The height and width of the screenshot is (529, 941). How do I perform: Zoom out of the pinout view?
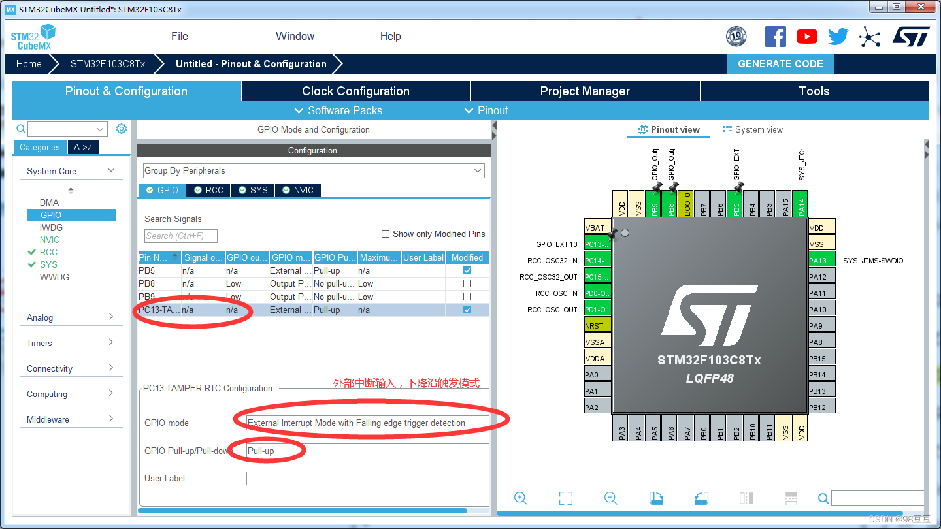coord(611,498)
